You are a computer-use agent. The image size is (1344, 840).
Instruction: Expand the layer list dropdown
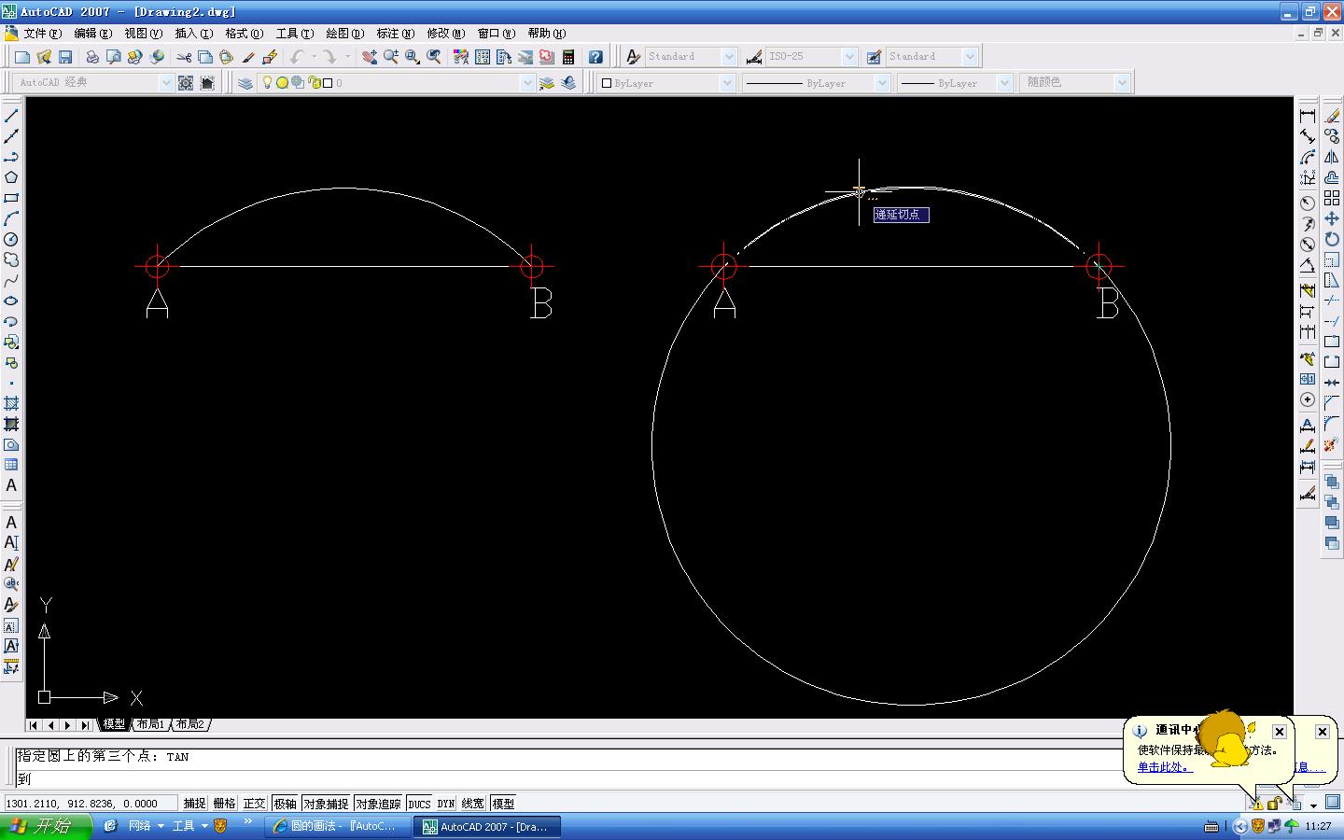point(527,83)
